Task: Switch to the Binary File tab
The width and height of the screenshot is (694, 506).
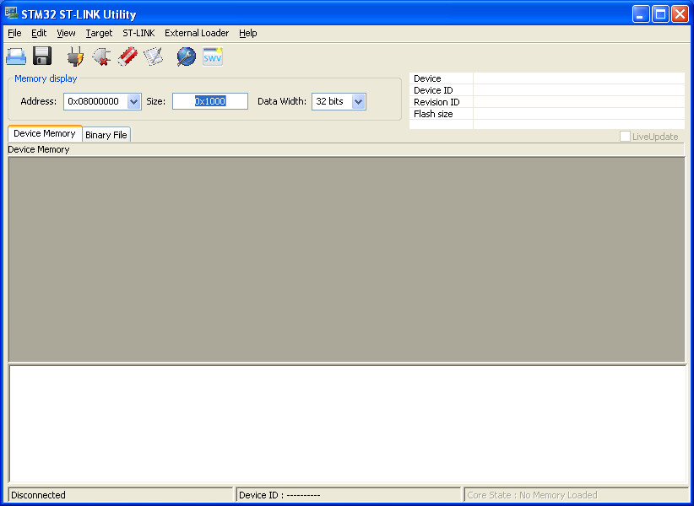Action: coord(106,135)
